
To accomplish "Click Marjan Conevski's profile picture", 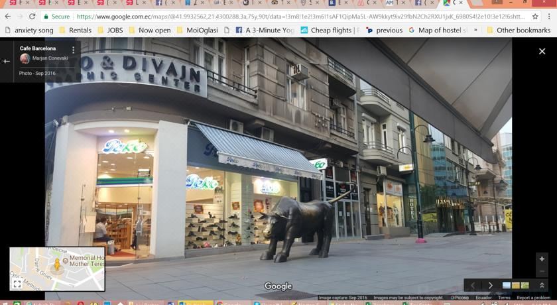I will click(x=25, y=58).
